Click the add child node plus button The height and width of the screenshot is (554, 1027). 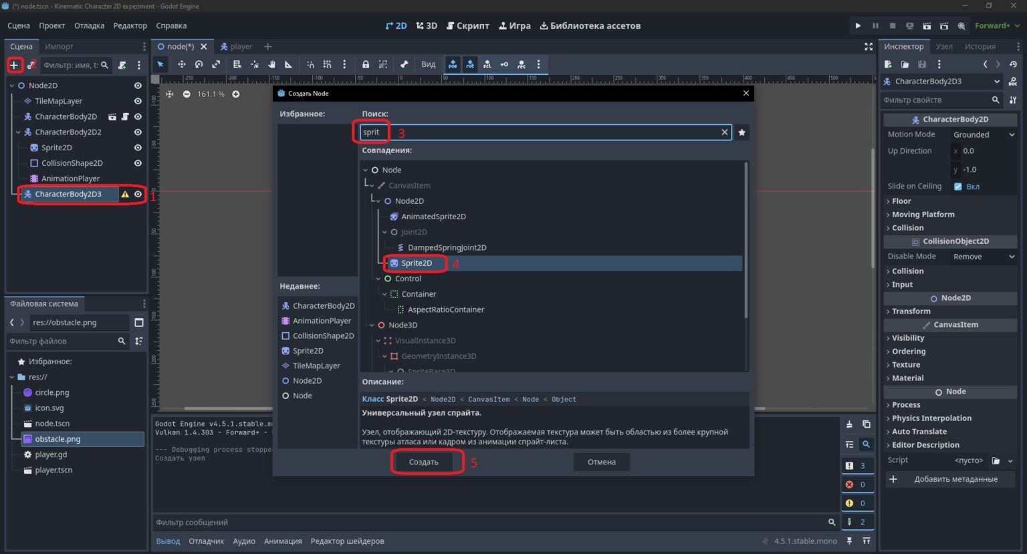click(x=14, y=65)
